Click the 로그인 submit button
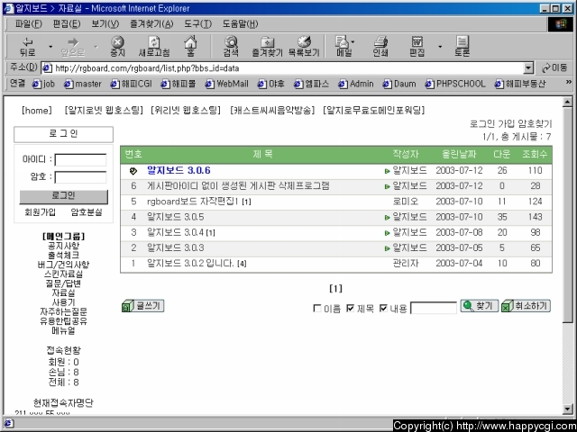Screen dimensions: 577x432 coord(64,196)
